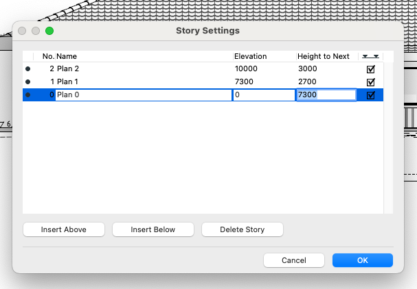Click the bullet marker of the Plan 1 row
Viewport: 417px width, 289px height.
[x=27, y=82]
